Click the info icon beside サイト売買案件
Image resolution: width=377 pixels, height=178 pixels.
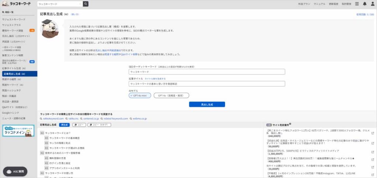[290, 124]
